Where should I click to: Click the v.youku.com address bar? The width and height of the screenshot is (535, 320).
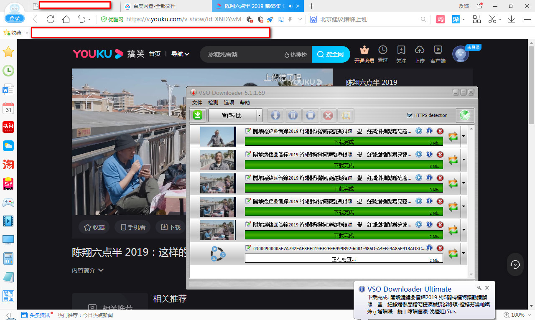click(x=184, y=19)
